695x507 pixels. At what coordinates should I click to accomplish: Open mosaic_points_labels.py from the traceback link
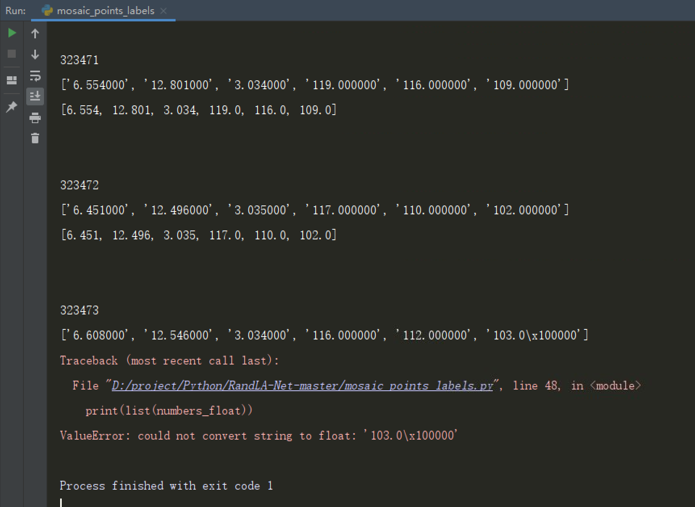tap(302, 385)
